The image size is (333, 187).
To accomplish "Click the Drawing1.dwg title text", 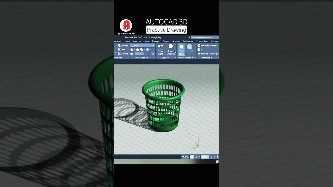I will (x=155, y=37).
